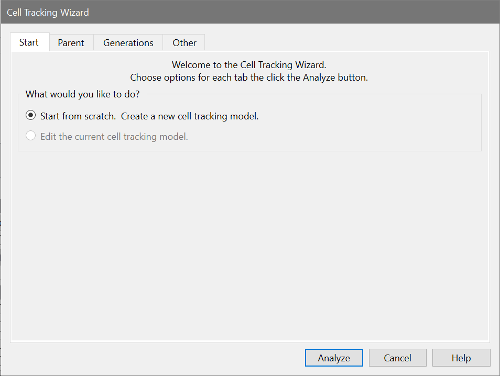The height and width of the screenshot is (376, 500).
Task: Click the empty space left of Analyze button
Action: point(157,358)
